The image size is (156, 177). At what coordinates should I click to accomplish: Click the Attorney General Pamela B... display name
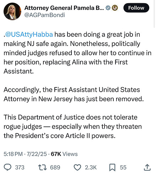click(64, 8)
